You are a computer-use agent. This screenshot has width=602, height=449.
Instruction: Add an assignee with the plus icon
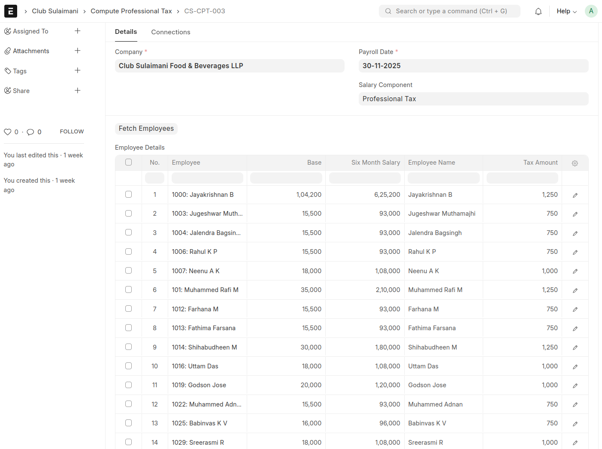coord(78,31)
